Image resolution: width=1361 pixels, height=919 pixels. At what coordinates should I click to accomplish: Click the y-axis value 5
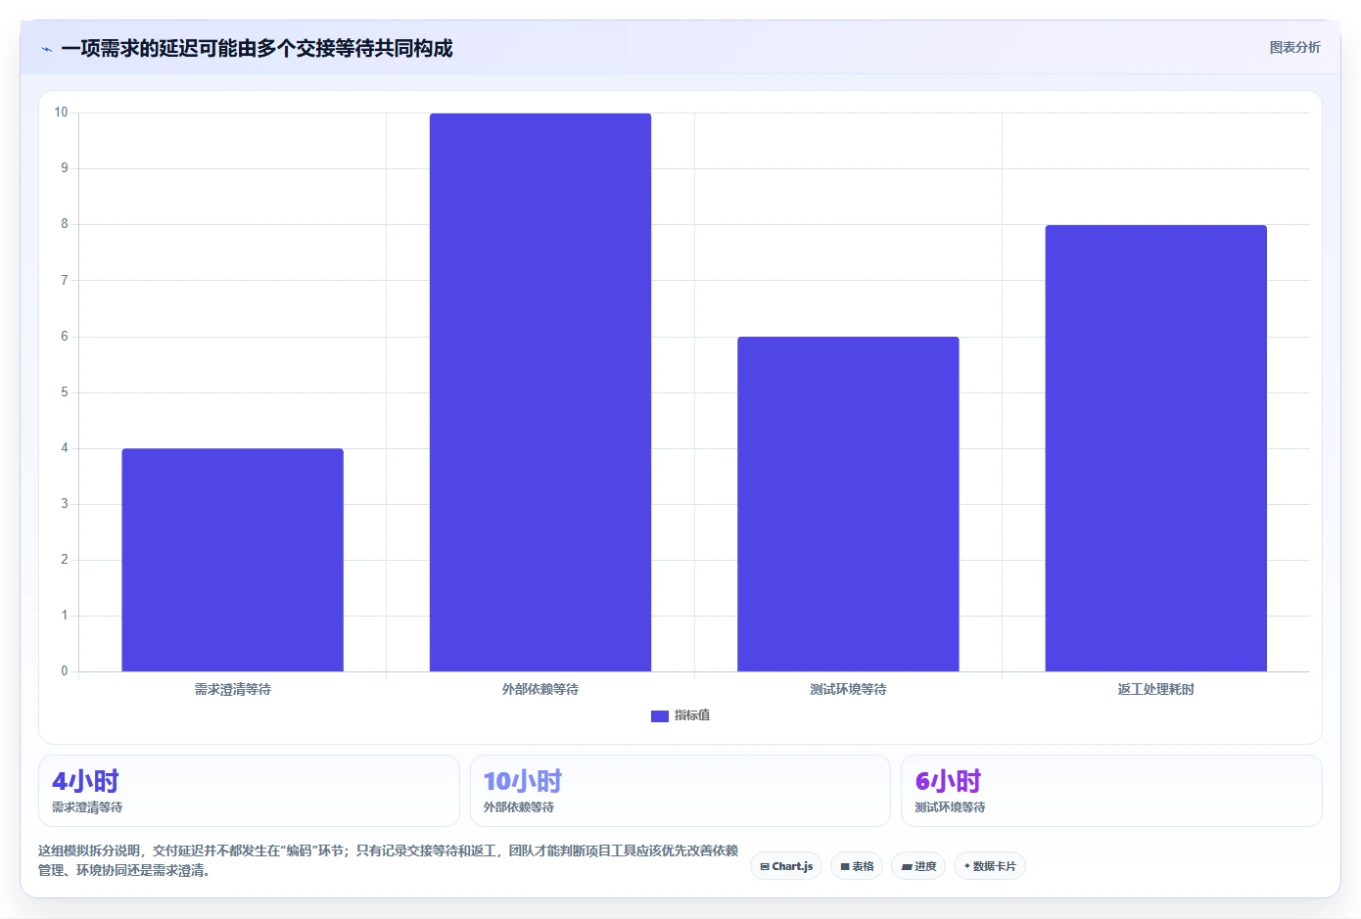tap(65, 392)
